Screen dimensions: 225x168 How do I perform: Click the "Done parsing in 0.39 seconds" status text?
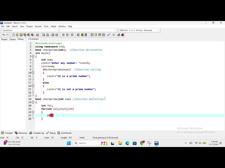click(105, 138)
